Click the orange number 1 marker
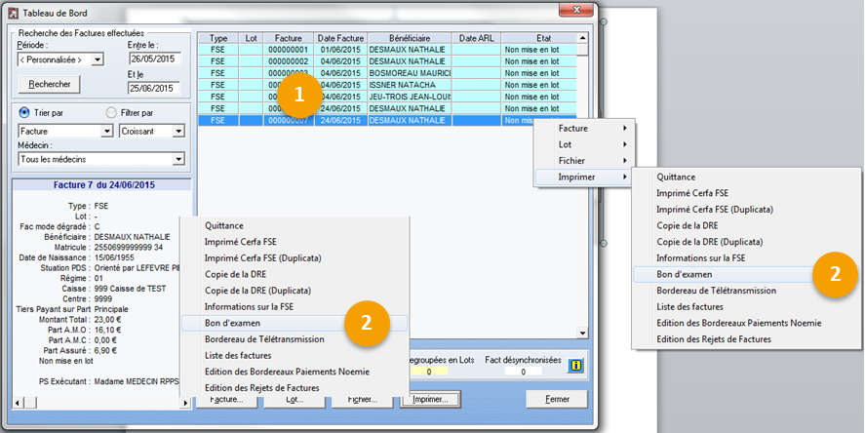Image resolution: width=865 pixels, height=433 pixels. [300, 94]
